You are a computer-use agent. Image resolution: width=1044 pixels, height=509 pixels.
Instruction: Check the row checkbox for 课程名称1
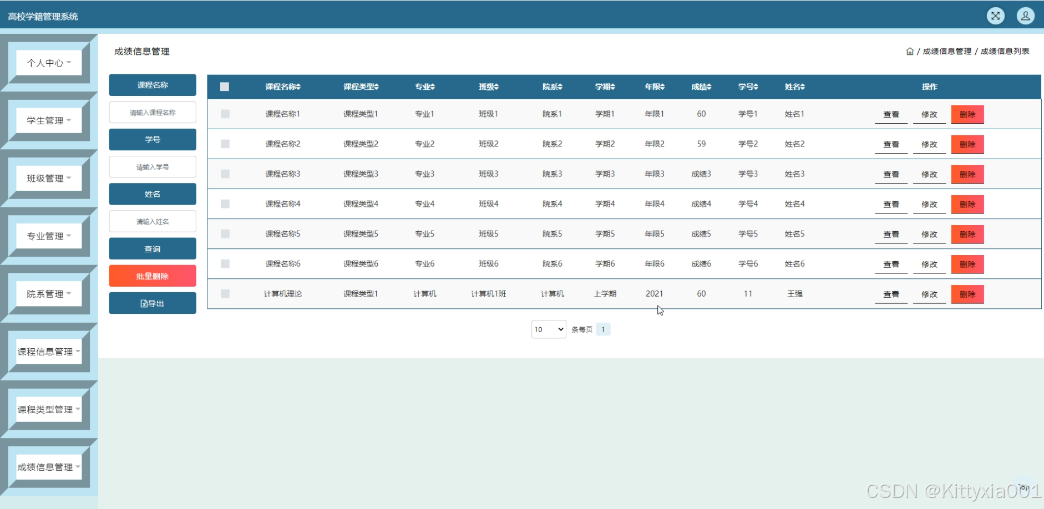coord(225,114)
